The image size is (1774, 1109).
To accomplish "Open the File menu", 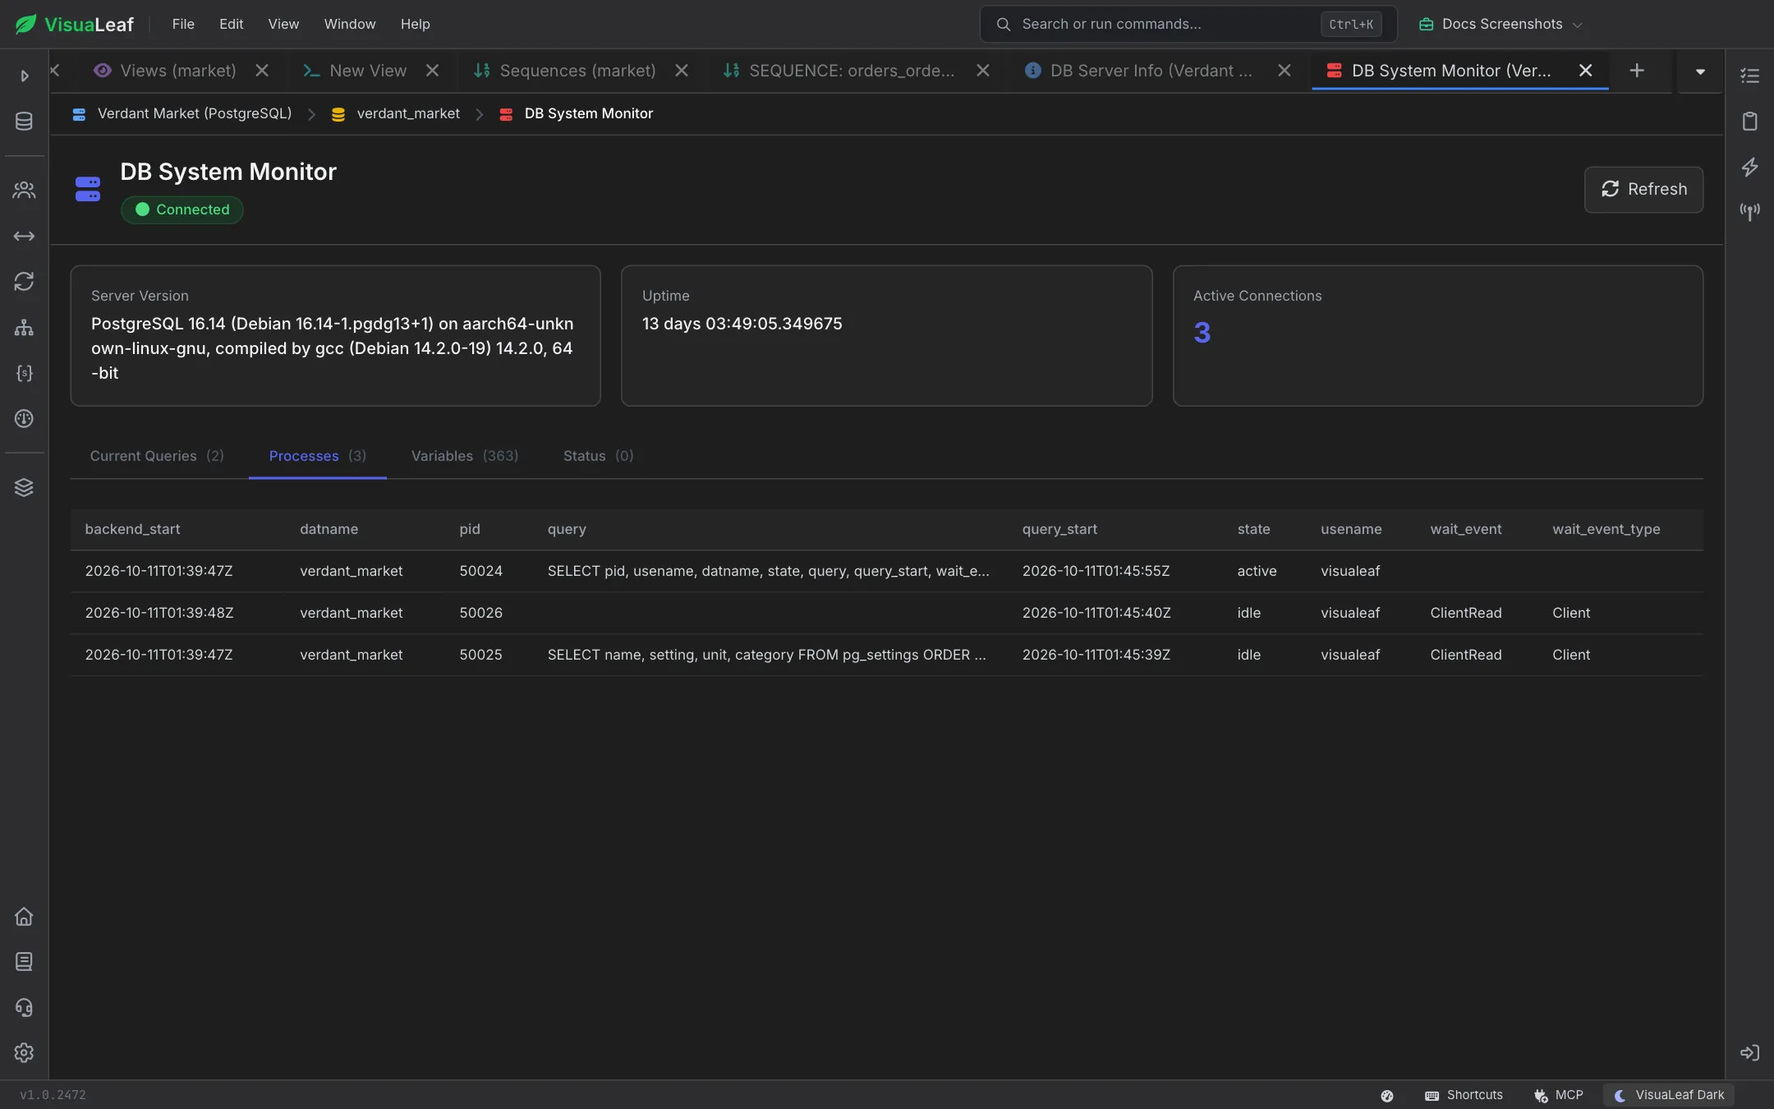I will 183,24.
